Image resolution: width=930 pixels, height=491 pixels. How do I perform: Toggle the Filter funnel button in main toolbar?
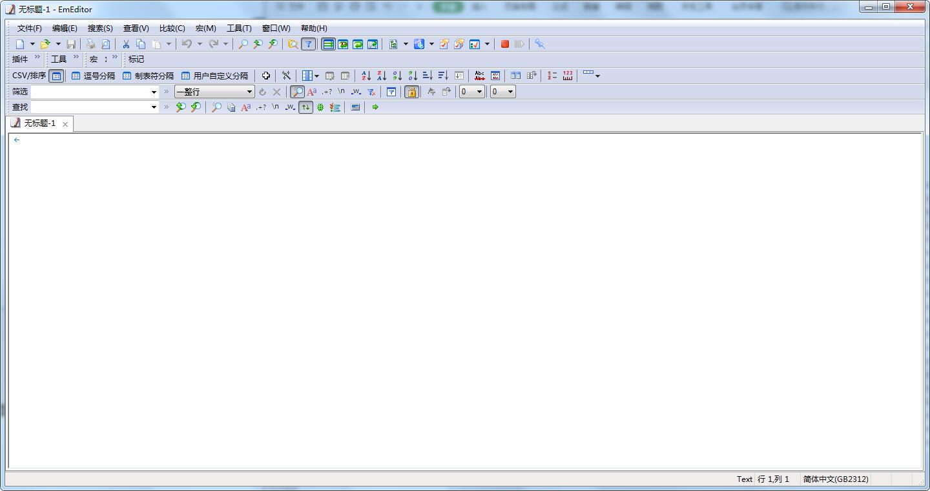pyautogui.click(x=309, y=44)
